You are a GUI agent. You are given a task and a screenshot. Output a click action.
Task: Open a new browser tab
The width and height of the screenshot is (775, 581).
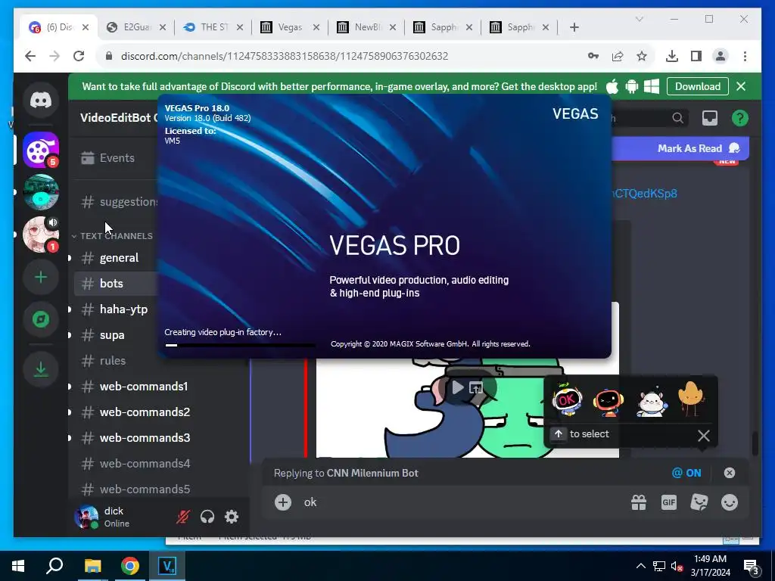coord(574,27)
